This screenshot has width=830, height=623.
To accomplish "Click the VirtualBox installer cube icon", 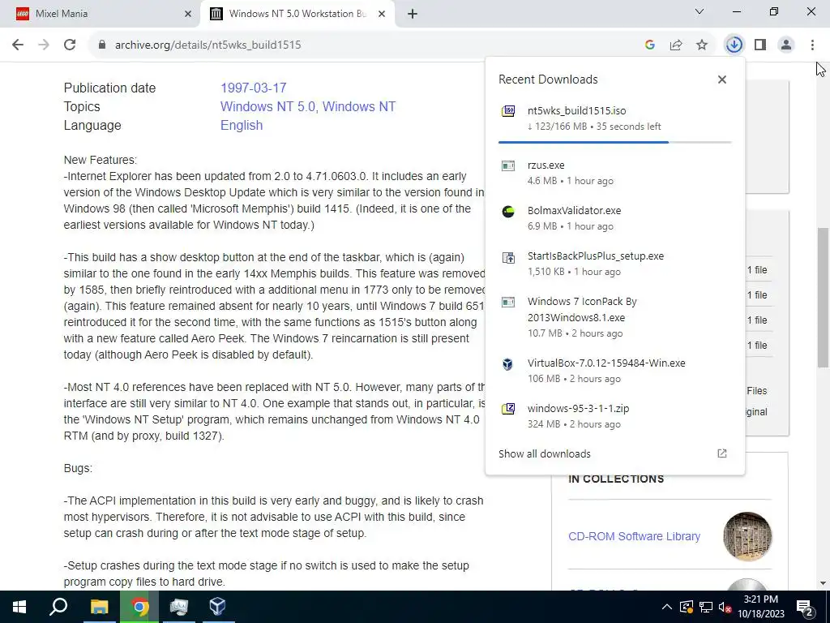I will pos(507,364).
